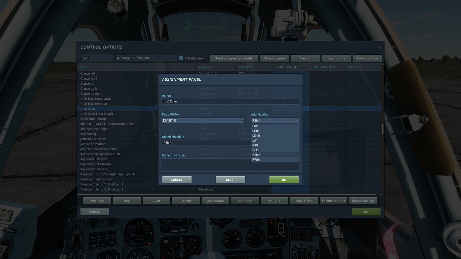
Task: Select LWin in the modifier list
Action: point(256,140)
